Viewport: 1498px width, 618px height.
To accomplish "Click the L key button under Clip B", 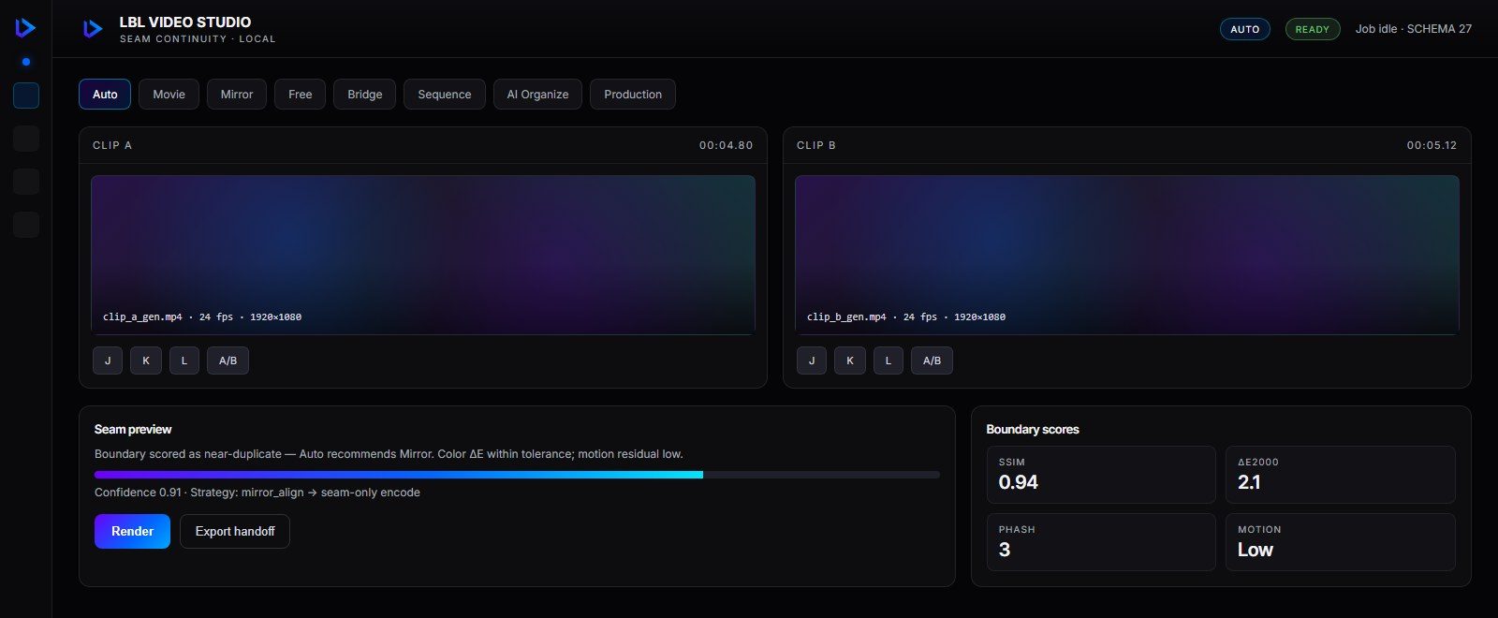I will pos(889,360).
